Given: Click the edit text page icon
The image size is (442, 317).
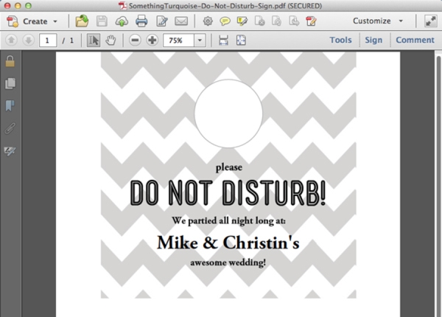Looking at the screenshot, I should click(162, 21).
